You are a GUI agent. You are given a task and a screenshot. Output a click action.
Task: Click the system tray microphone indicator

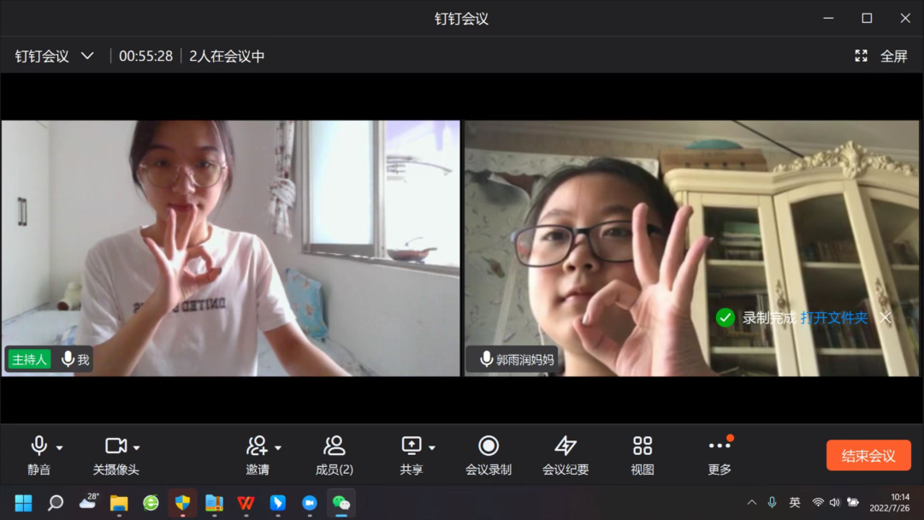[772, 502]
